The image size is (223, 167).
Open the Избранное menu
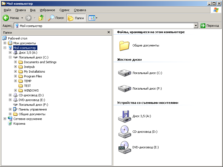47,10
